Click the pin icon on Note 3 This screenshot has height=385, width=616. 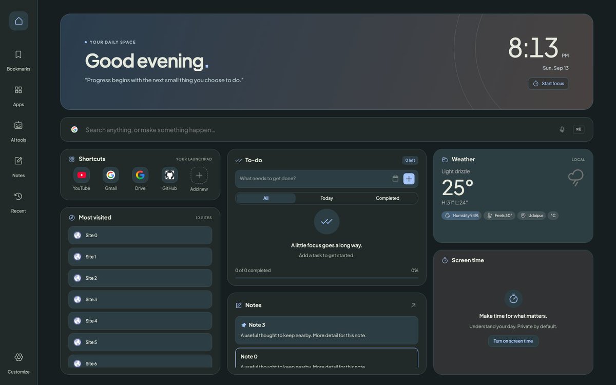244,325
